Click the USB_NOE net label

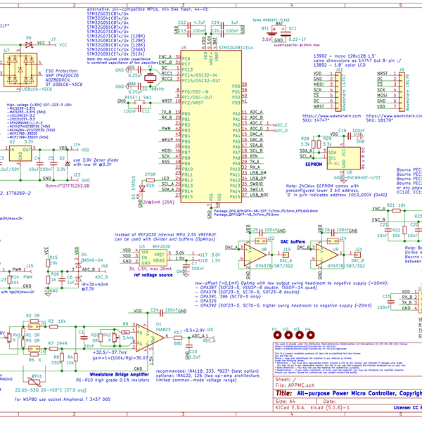(259, 195)
